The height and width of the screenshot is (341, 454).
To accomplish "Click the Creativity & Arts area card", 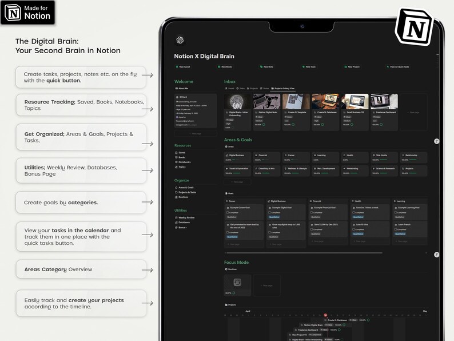I will pos(266,170).
